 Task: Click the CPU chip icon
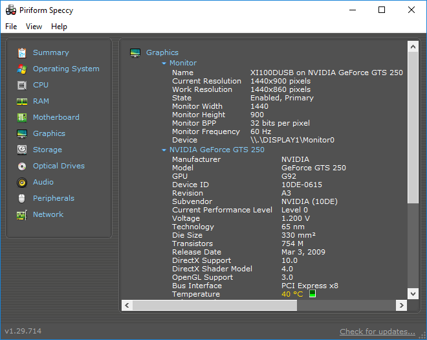point(22,85)
